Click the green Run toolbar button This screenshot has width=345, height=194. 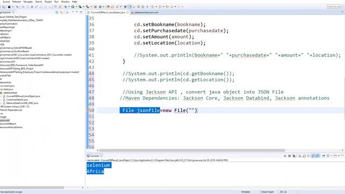73,6
